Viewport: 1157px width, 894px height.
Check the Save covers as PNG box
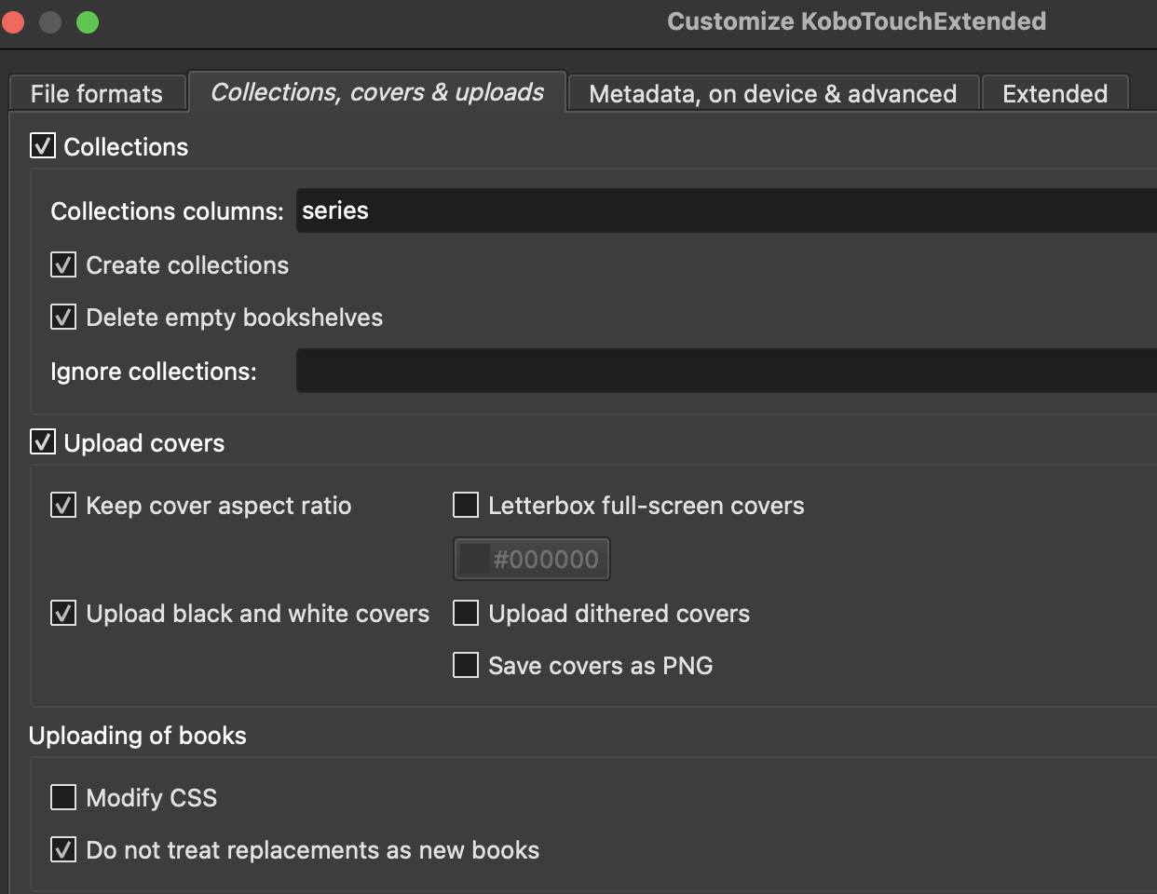point(466,666)
